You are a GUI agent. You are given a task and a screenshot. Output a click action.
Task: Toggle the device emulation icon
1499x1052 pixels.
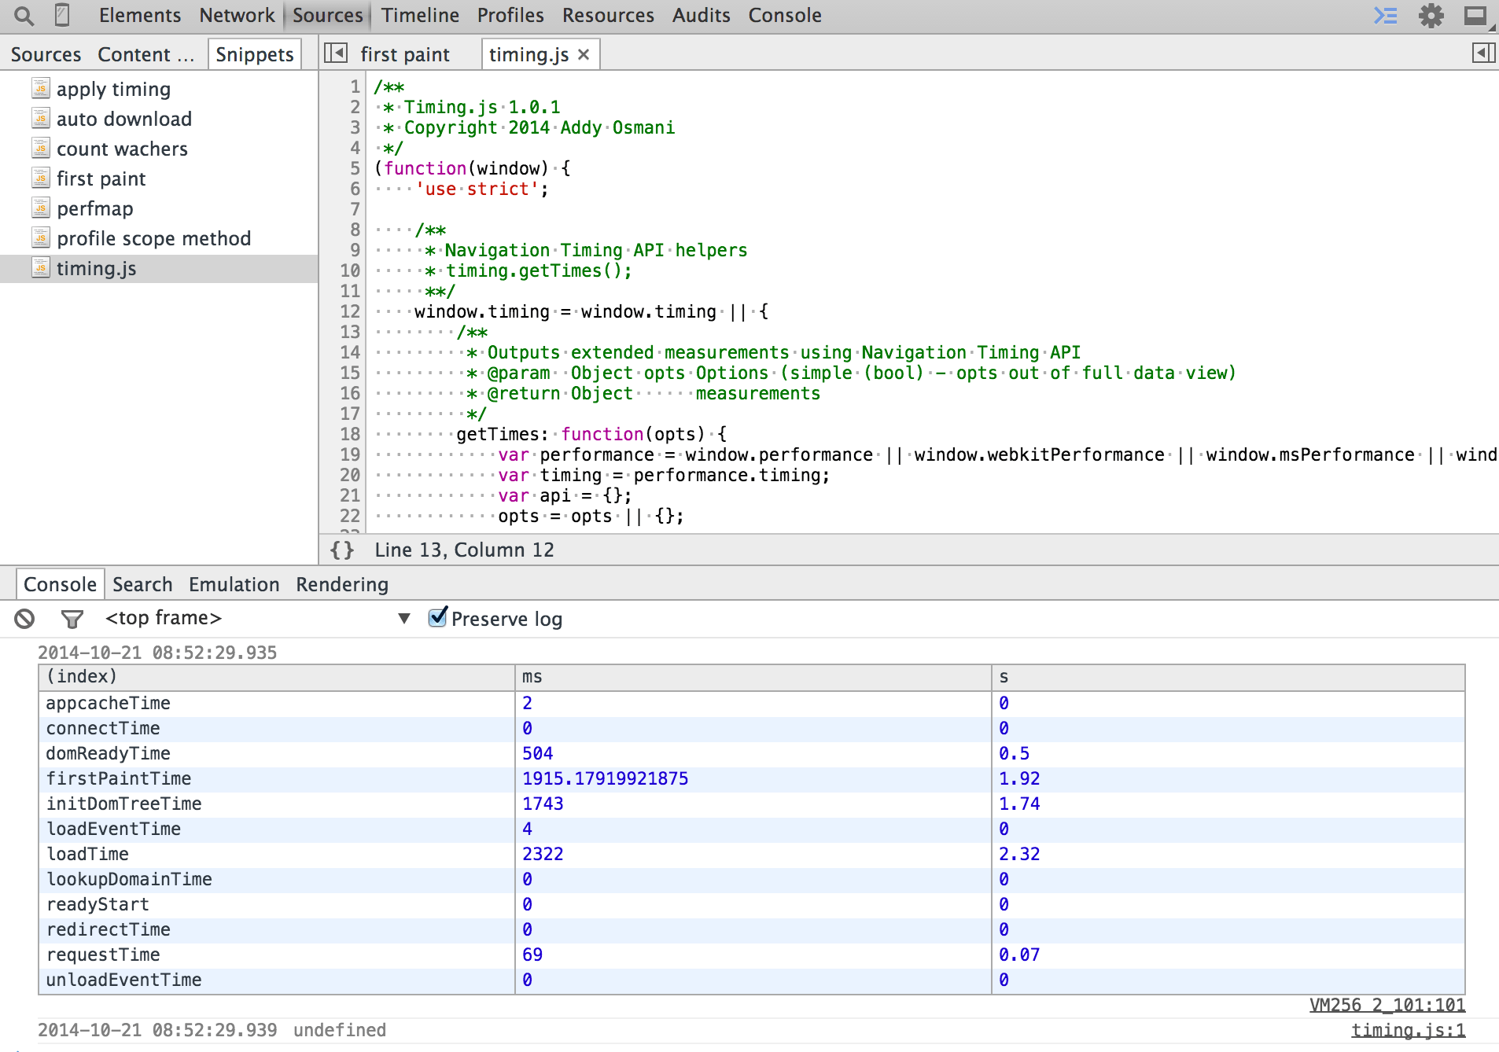64,14
